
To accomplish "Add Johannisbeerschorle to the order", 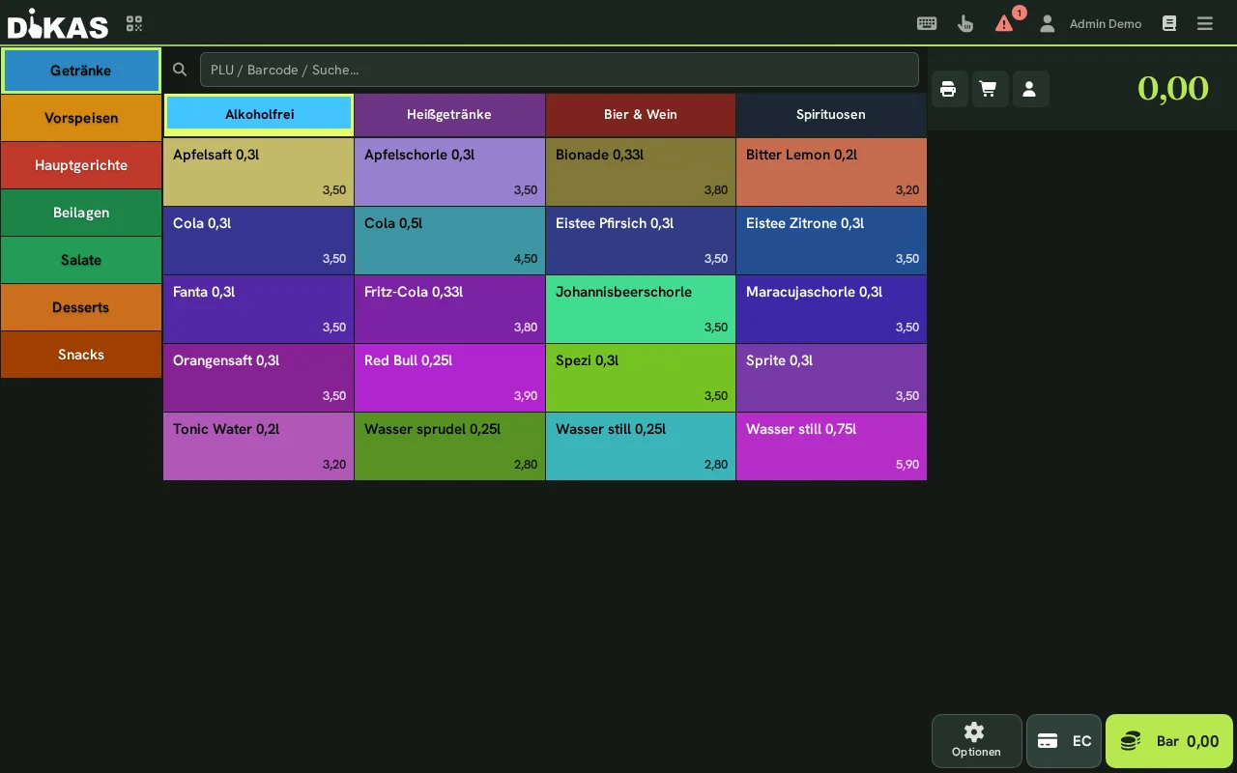I will (x=641, y=309).
